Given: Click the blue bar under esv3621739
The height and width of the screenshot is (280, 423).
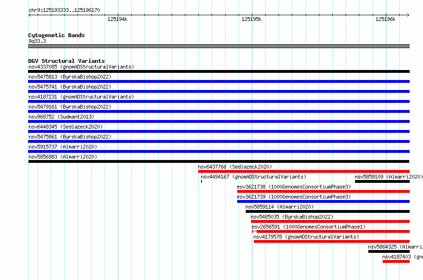Looking at the screenshot, I should pos(324,201).
